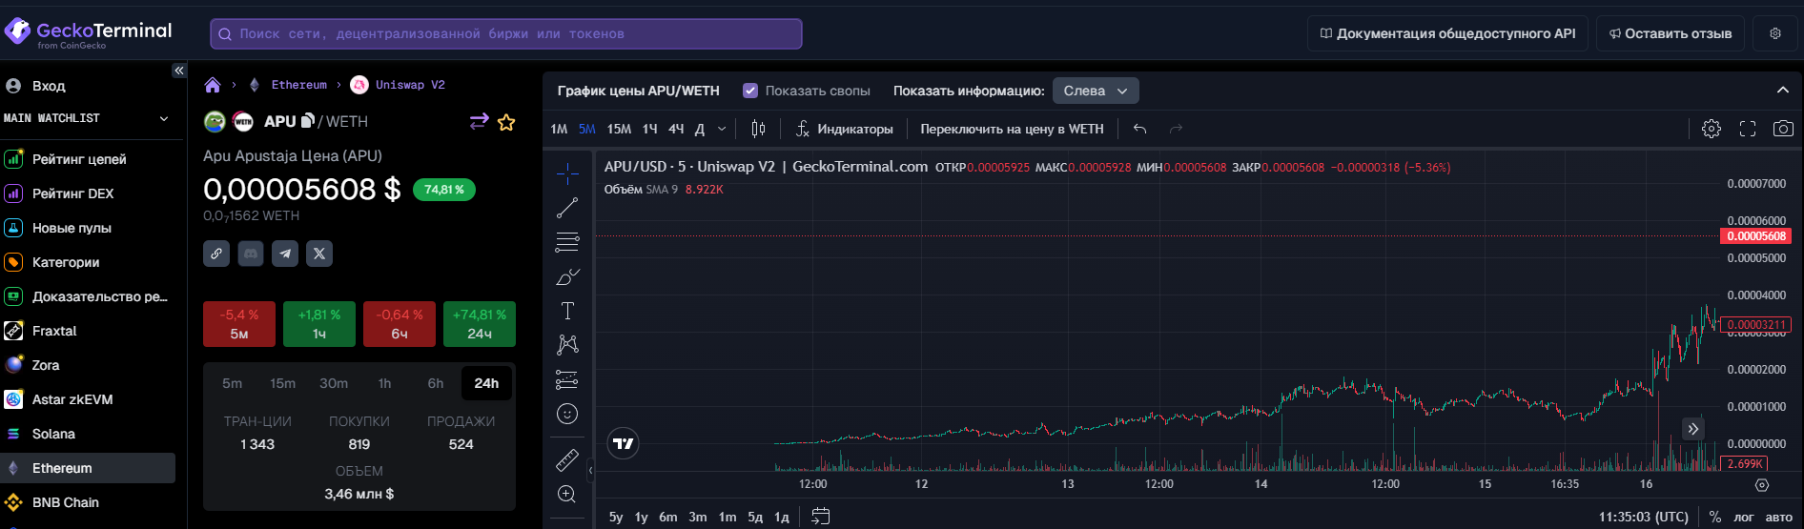1804x529 pixels.
Task: Copy the APU pool link
Action: [216, 254]
